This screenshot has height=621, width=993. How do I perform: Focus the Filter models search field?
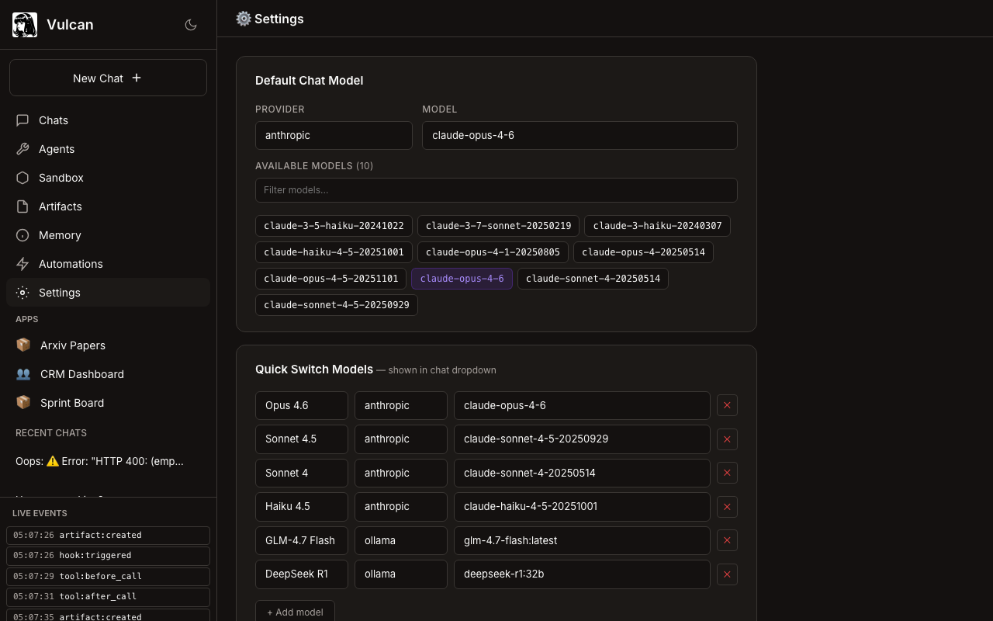pos(496,190)
